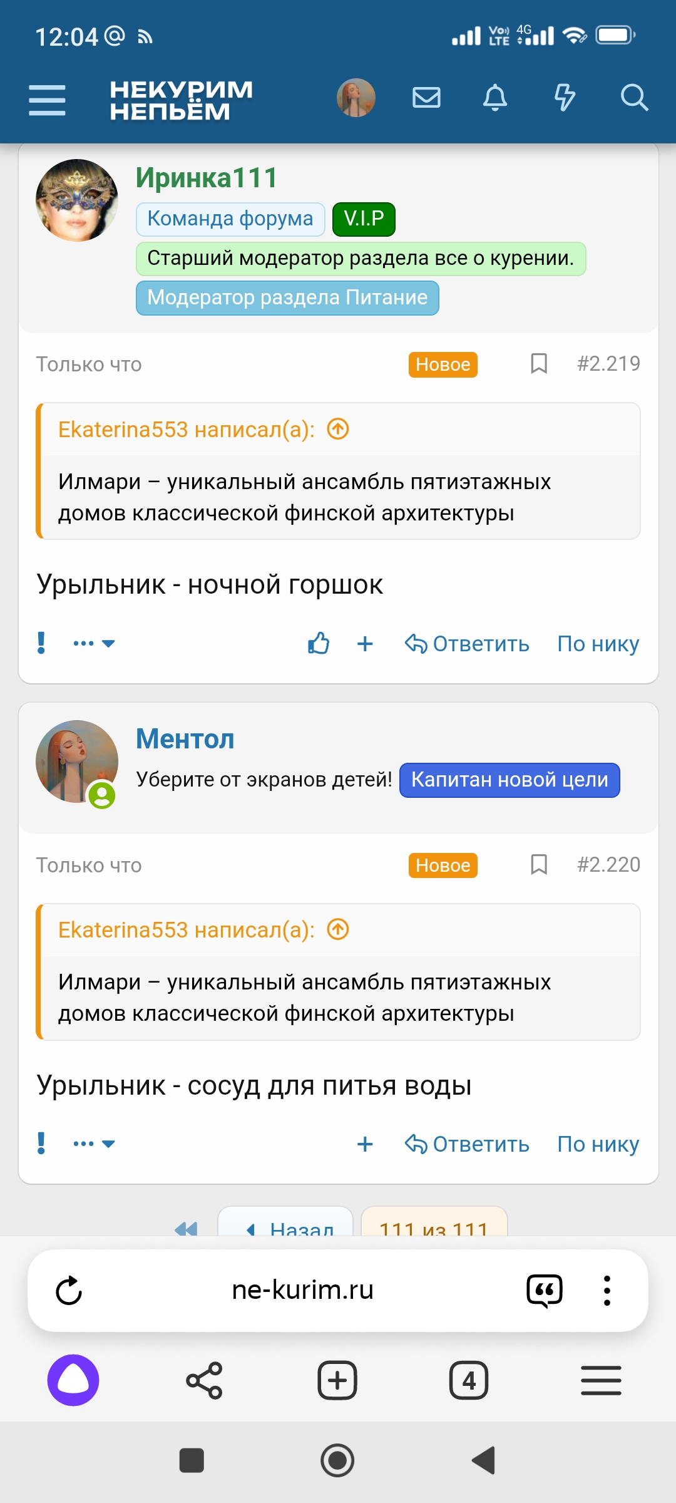Bookmark post #2.220
The height and width of the screenshot is (1503, 676).
point(537,865)
